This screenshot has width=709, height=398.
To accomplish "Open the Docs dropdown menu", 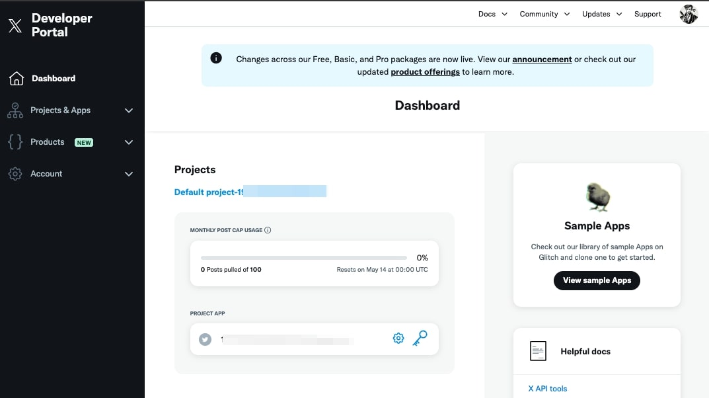I will 493,14.
